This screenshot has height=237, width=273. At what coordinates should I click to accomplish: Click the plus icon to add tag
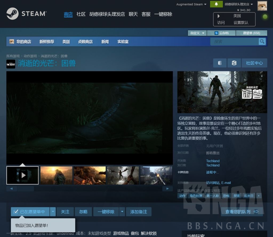[258, 196]
